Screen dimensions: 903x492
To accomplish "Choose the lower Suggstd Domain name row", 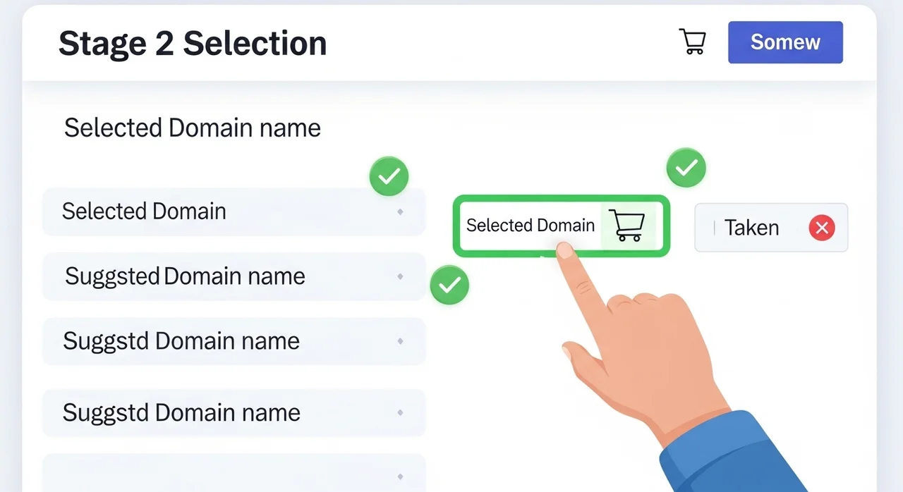I will click(x=212, y=412).
